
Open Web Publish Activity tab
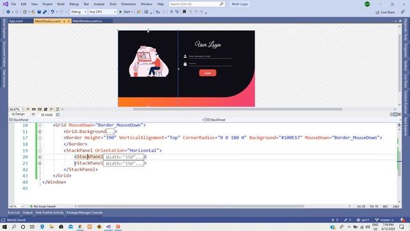point(49,212)
